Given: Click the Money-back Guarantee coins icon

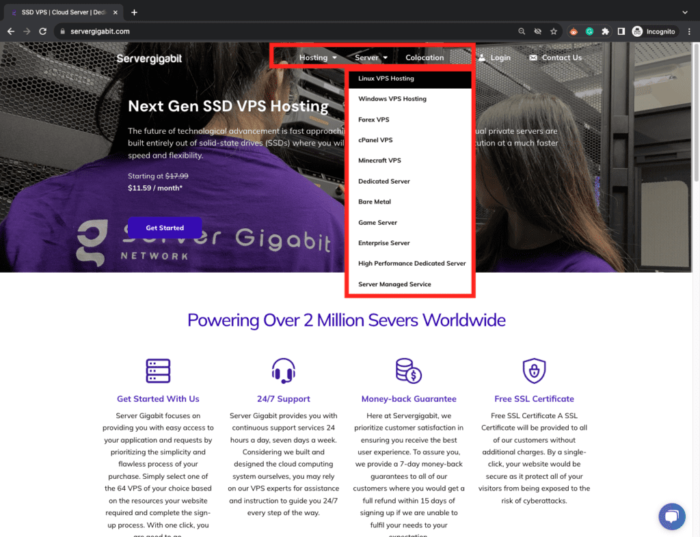Looking at the screenshot, I should click(x=408, y=370).
